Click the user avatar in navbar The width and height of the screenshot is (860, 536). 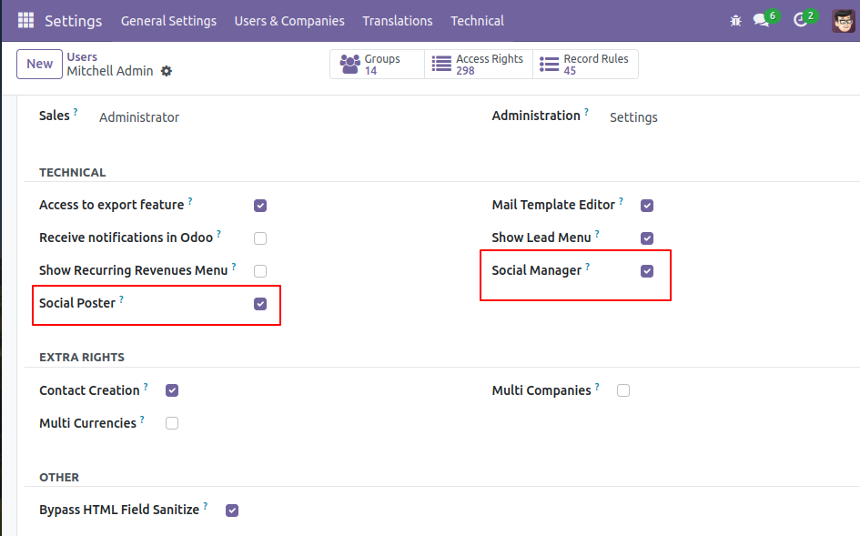[843, 20]
